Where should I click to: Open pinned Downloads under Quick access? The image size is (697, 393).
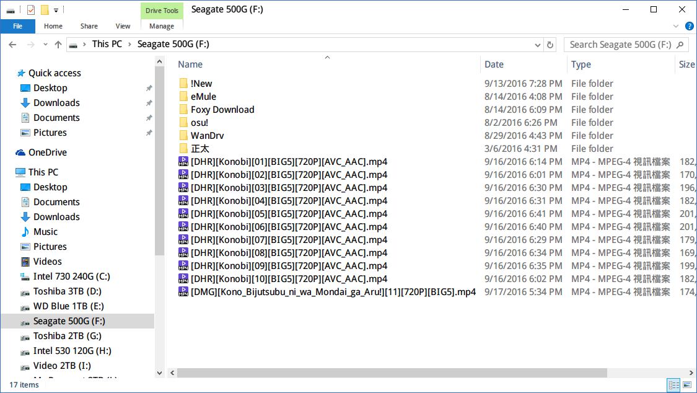tap(56, 103)
